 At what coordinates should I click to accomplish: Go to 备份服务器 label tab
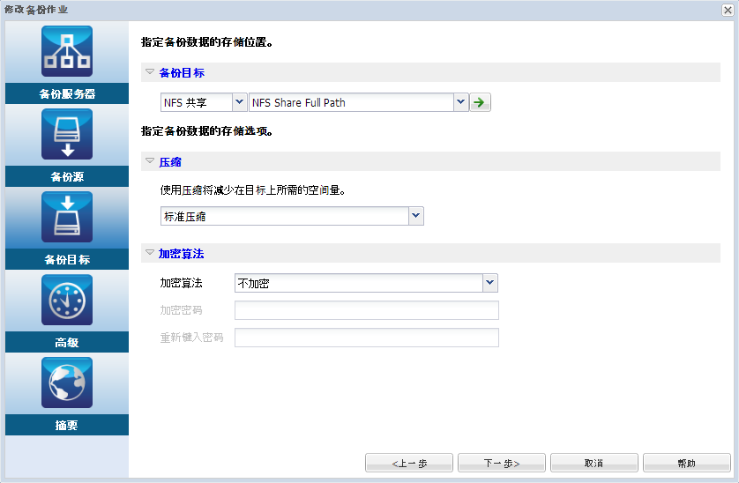click(x=67, y=93)
